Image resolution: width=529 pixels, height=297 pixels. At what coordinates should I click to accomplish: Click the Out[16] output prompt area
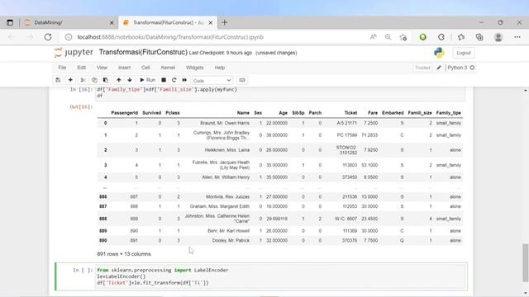click(x=81, y=106)
